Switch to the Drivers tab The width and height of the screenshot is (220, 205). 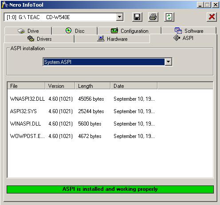39,39
